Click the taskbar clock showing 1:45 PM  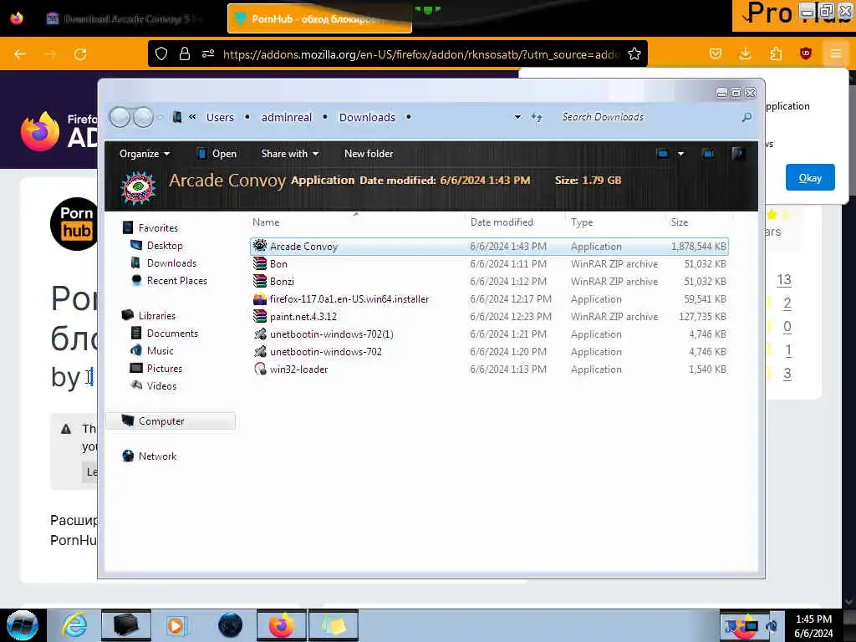pos(813,625)
